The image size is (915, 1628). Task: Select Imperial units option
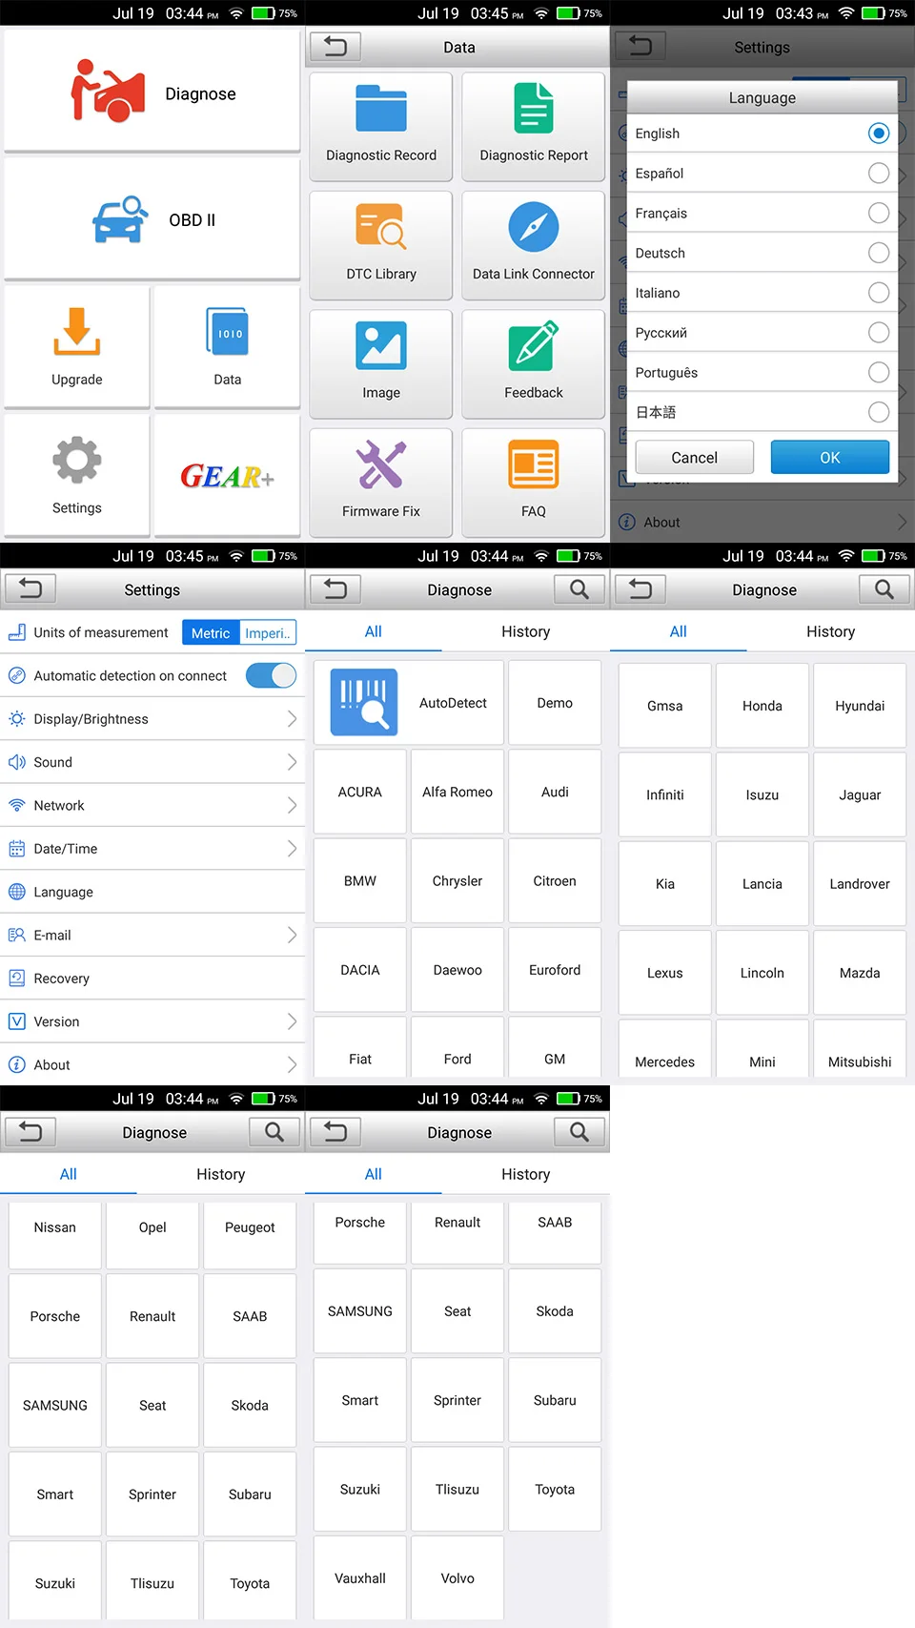click(267, 632)
